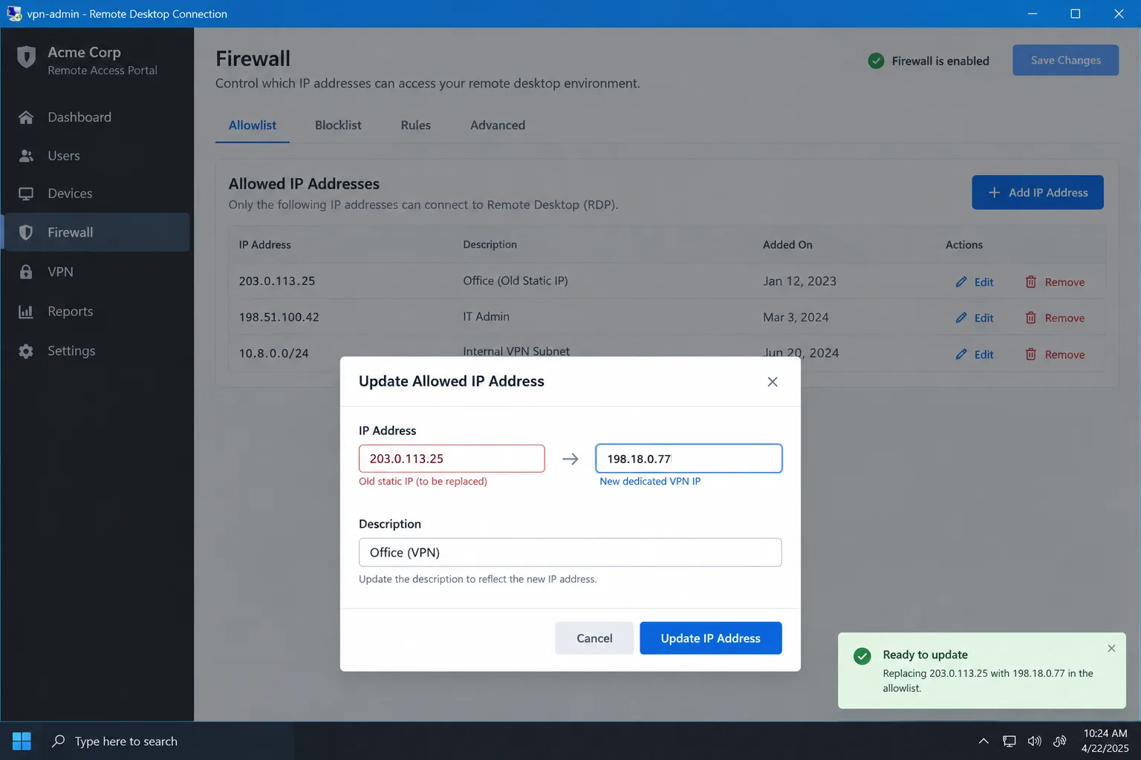1141x760 pixels.
Task: Confirm with Update IP Address button
Action: point(710,638)
